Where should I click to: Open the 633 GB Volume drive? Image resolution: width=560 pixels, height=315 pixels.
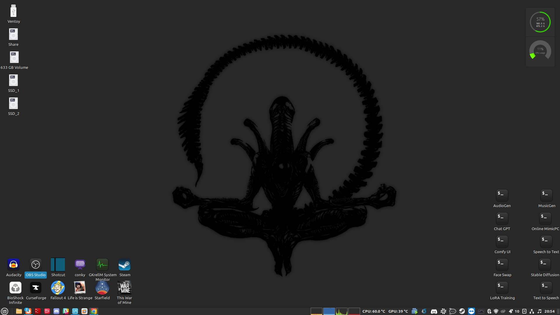pyautogui.click(x=14, y=60)
